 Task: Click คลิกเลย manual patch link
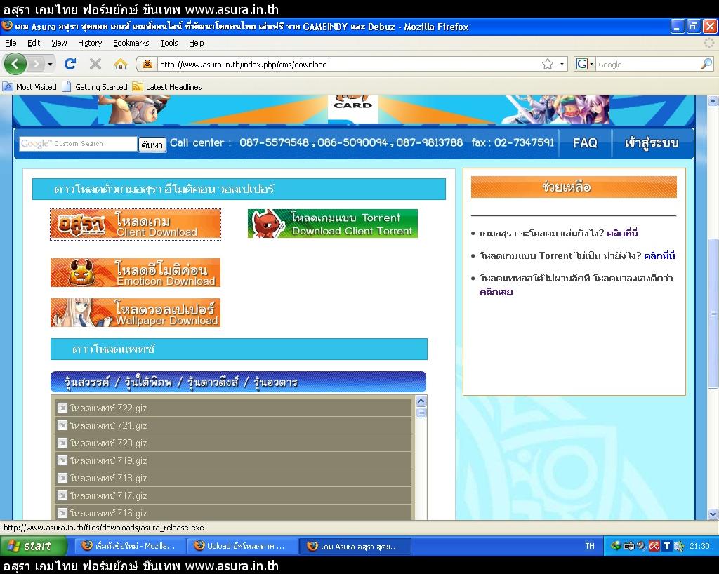coord(496,292)
